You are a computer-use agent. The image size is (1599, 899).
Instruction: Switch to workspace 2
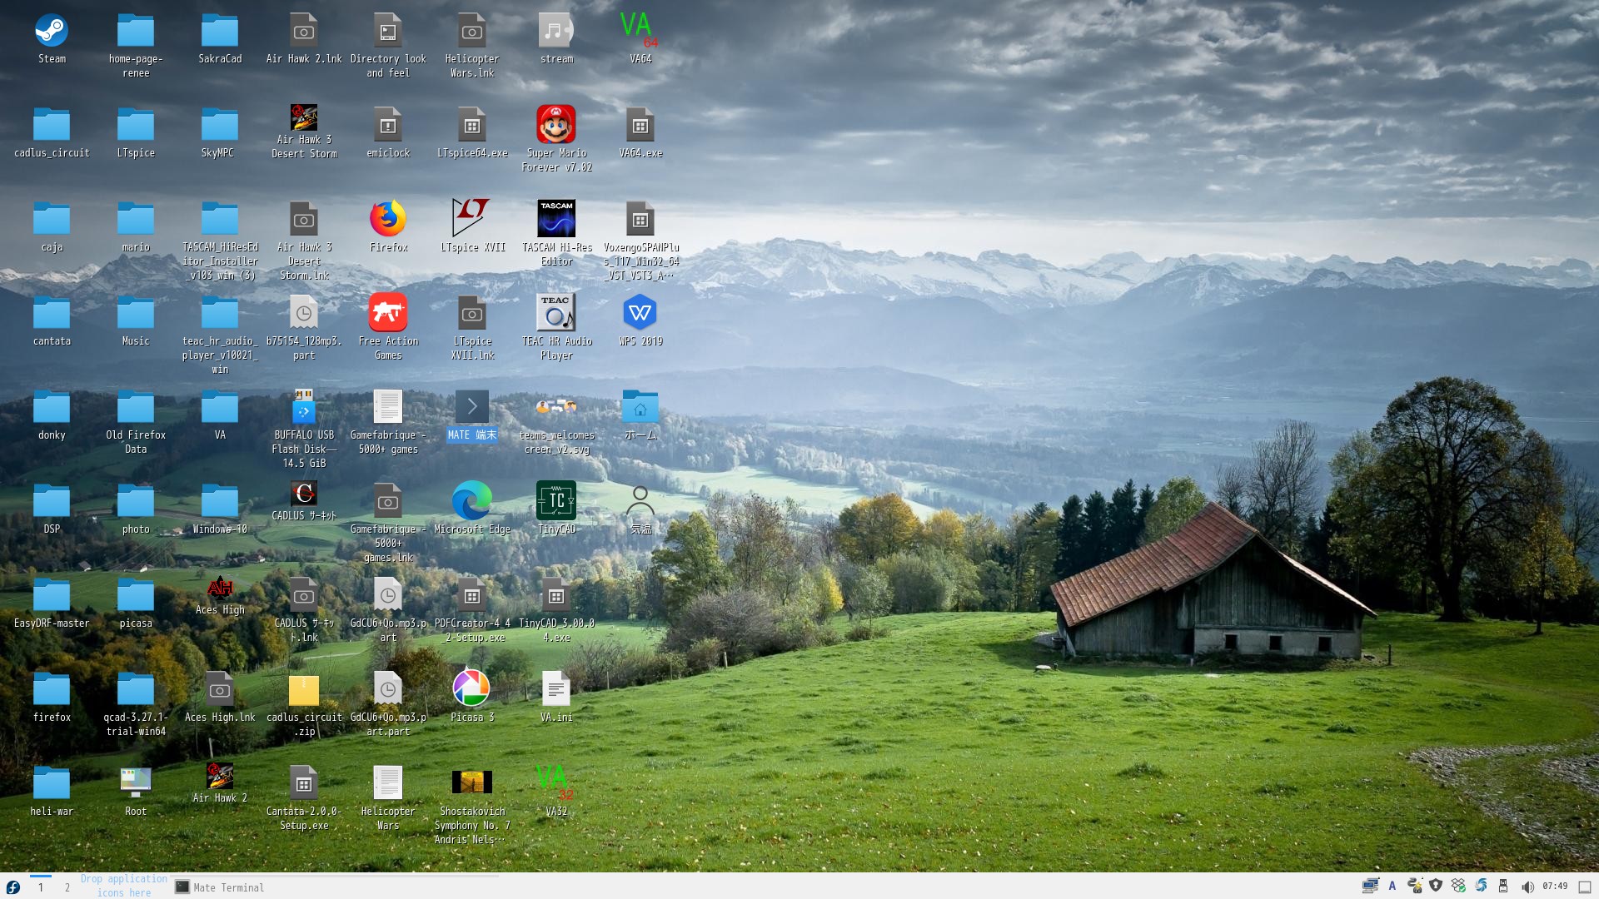(x=67, y=887)
